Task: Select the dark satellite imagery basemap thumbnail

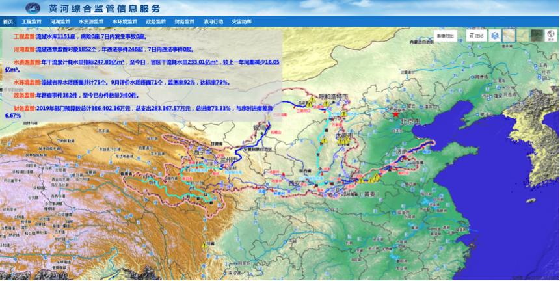Action: pyautogui.click(x=537, y=36)
